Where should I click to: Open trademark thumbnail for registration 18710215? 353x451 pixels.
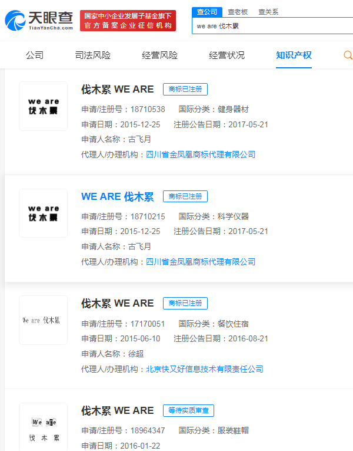point(44,213)
